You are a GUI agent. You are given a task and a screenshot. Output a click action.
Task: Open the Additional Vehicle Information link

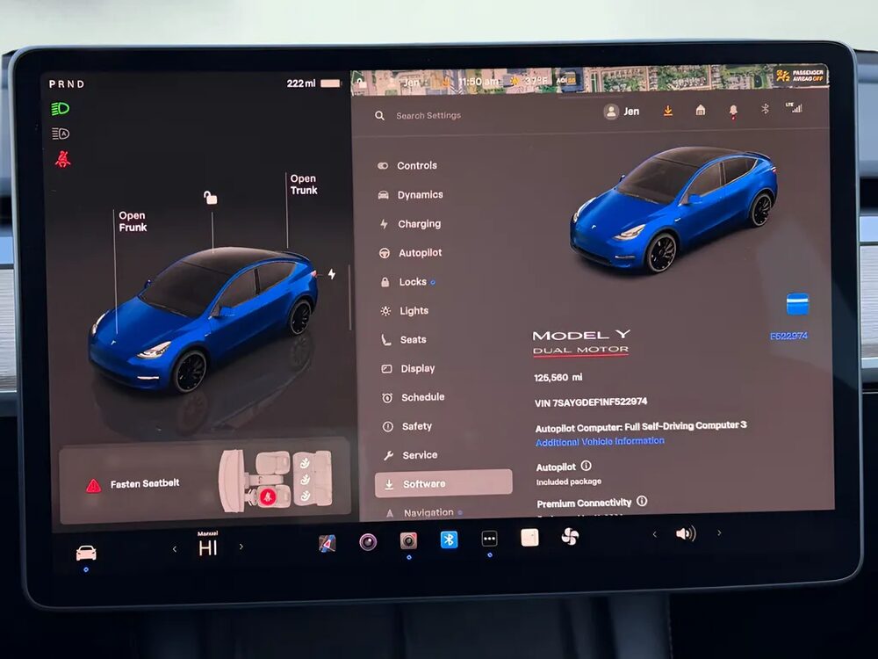pyautogui.click(x=600, y=441)
